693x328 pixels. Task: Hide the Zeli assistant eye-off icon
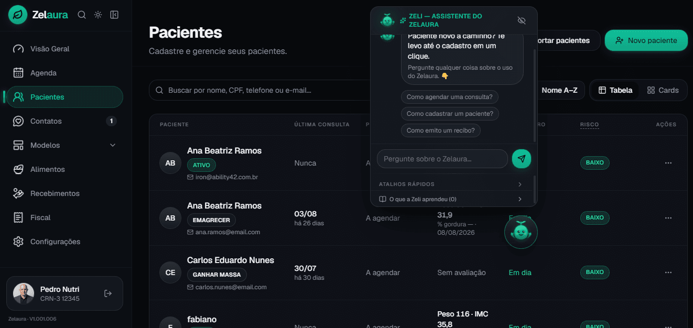(521, 20)
